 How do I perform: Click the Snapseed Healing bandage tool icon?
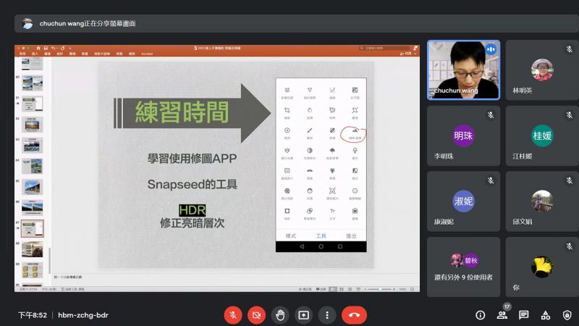[332, 130]
